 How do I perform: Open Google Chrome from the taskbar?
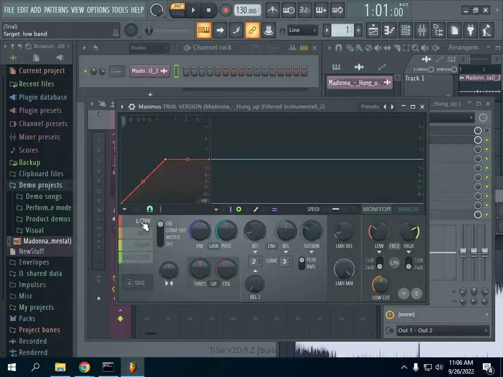(84, 367)
